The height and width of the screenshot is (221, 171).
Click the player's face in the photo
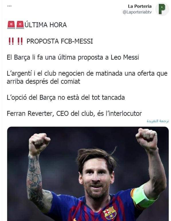pyautogui.click(x=97, y=179)
